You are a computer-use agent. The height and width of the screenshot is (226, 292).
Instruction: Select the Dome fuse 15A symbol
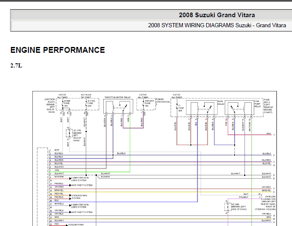tap(65, 103)
